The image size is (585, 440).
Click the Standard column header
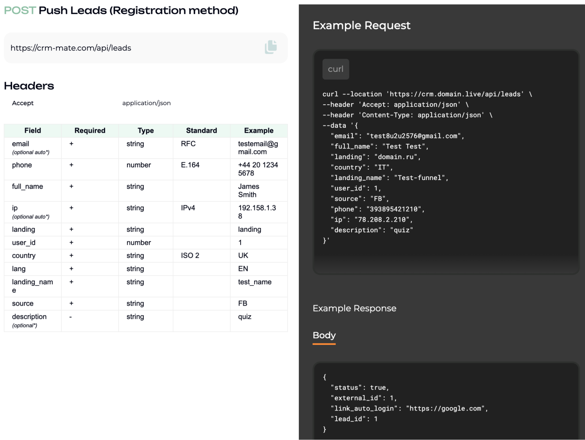pos(201,131)
